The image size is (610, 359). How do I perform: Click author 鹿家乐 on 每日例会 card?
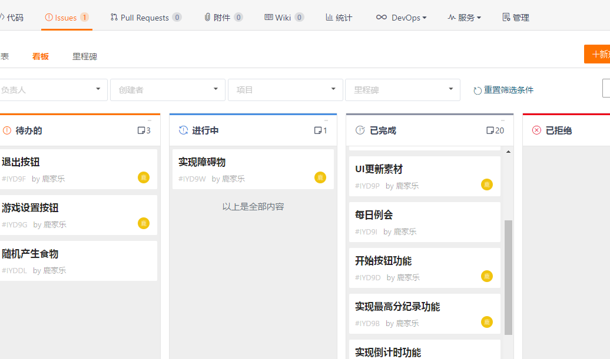click(x=405, y=231)
